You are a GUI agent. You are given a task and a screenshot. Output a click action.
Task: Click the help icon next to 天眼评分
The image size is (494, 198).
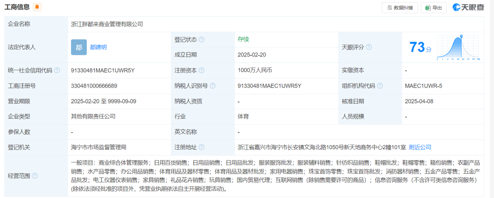coord(369,47)
